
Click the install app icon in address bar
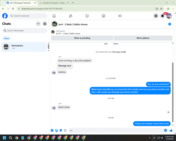[x=157, y=9]
